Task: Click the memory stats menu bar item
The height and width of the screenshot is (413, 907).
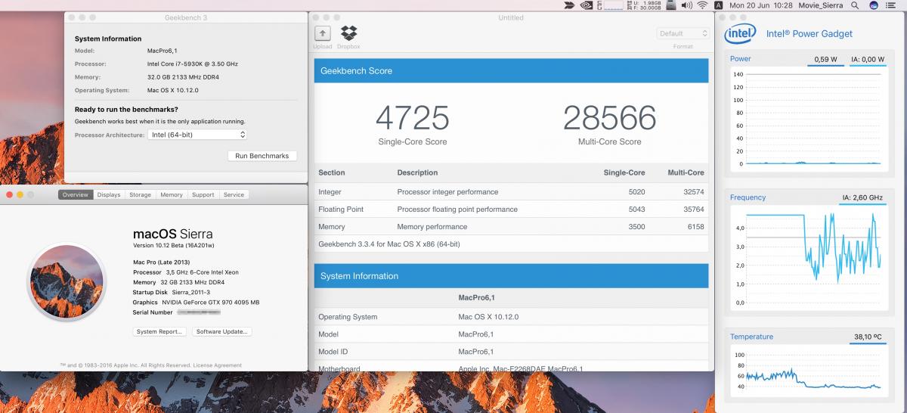Action: 644,5
